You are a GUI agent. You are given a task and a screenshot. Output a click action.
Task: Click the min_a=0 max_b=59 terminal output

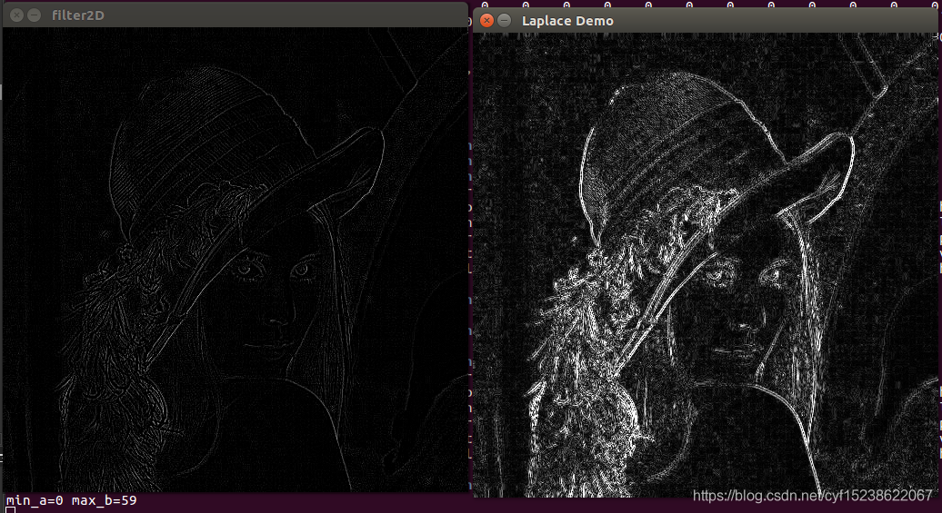click(72, 500)
